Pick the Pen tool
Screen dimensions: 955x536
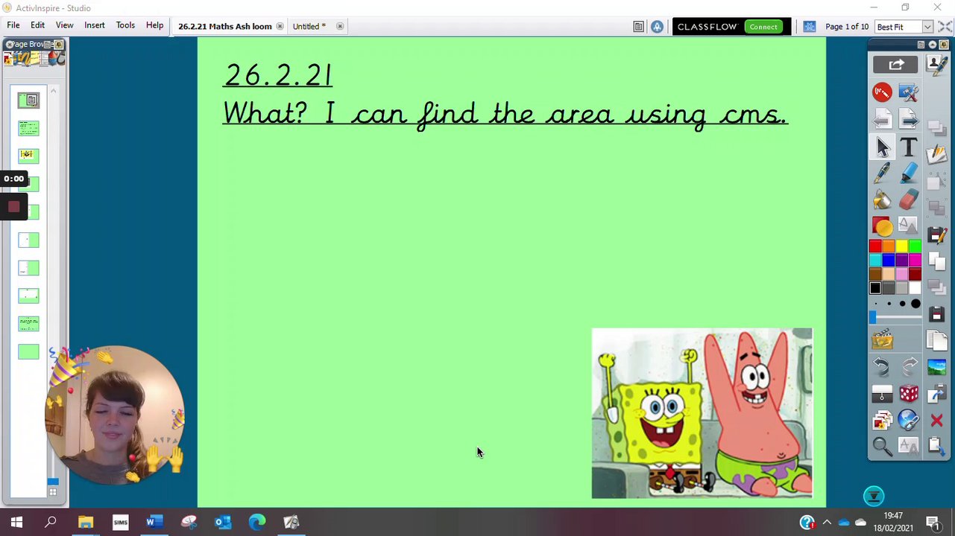tap(883, 173)
